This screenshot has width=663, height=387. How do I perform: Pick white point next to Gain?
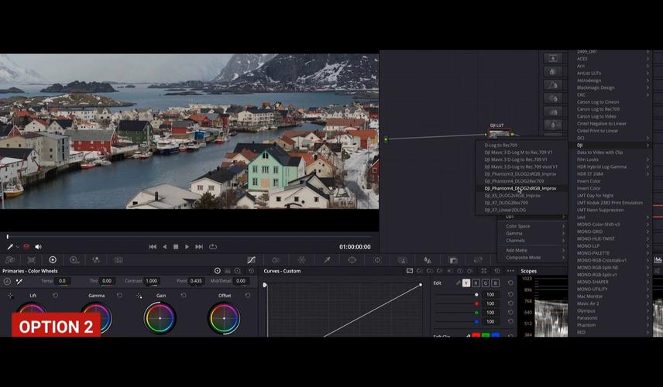tap(139, 296)
